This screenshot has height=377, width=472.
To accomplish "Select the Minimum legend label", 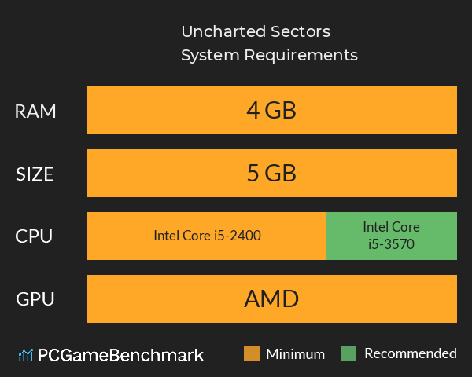I will pos(295,353).
